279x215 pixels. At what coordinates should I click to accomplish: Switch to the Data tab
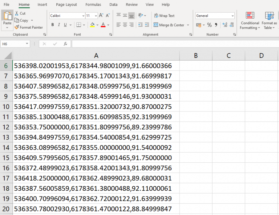pyautogui.click(x=113, y=5)
